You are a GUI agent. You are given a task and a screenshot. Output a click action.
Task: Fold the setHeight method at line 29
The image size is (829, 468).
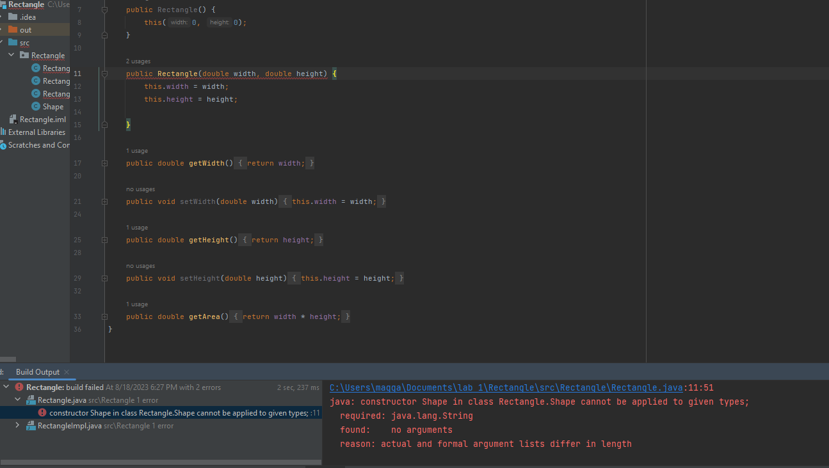[104, 277]
